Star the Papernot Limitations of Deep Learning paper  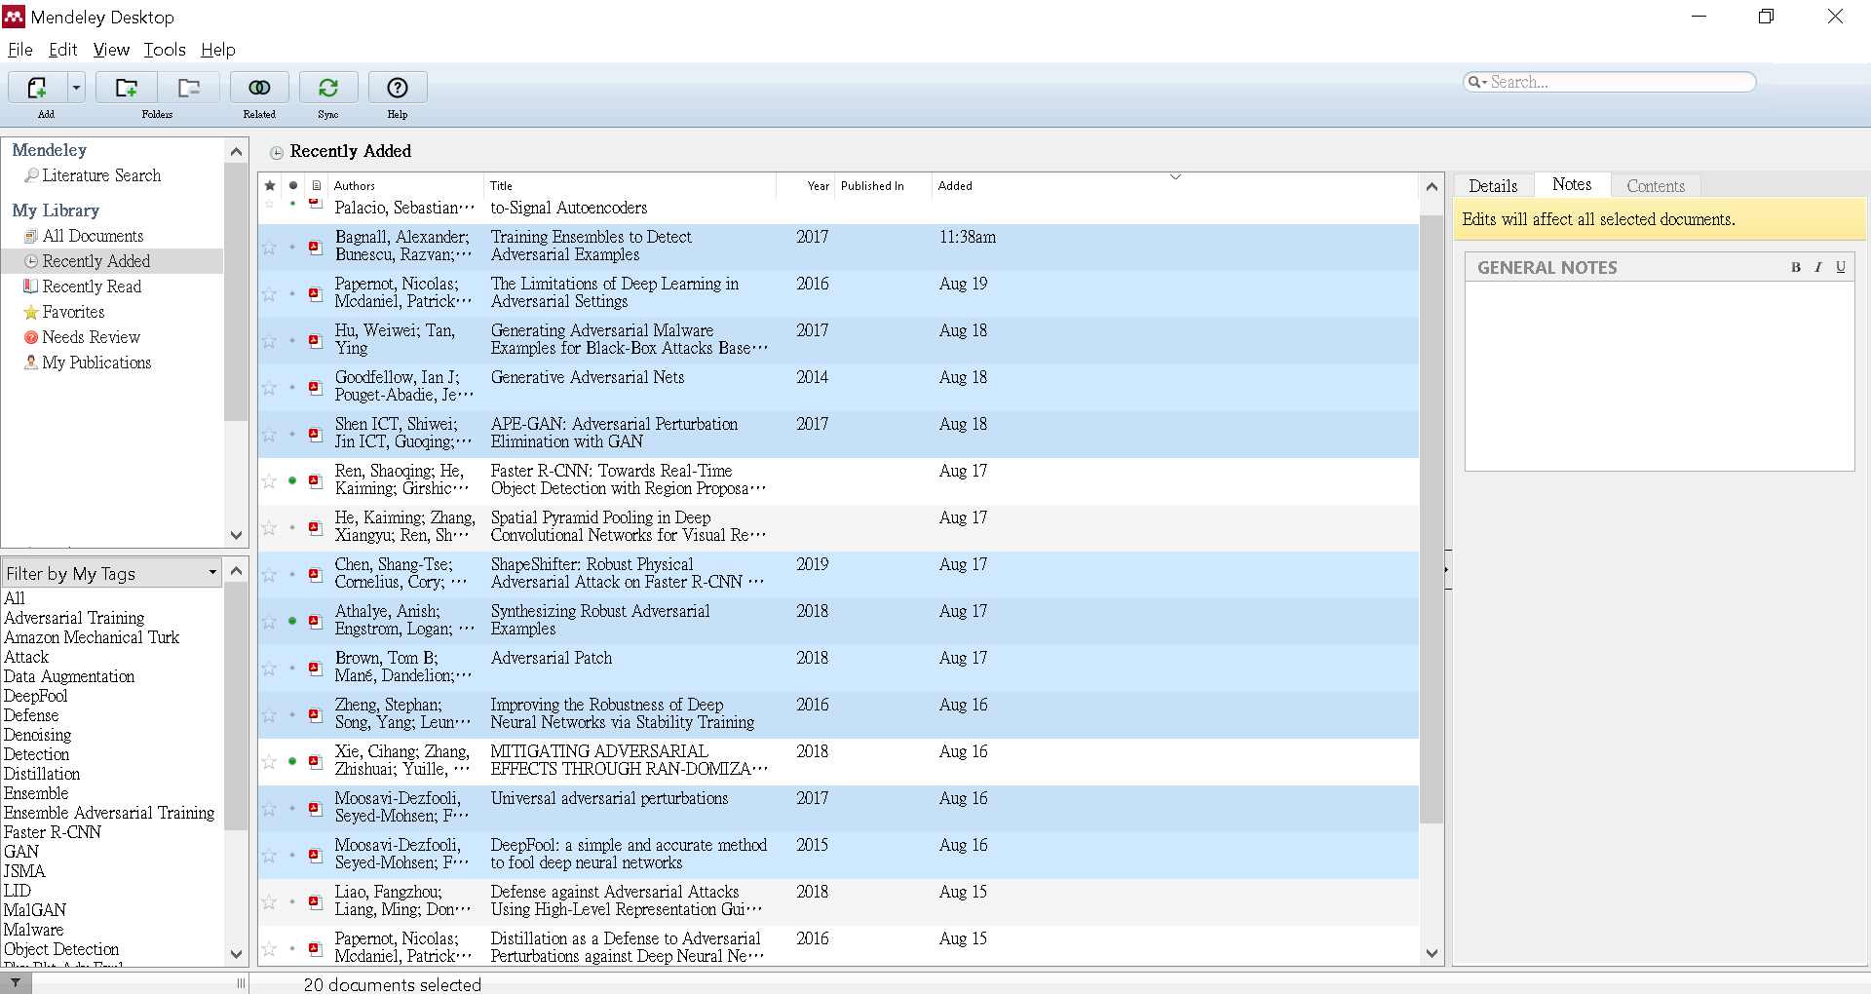[x=269, y=294]
